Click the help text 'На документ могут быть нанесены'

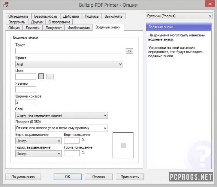177,35
